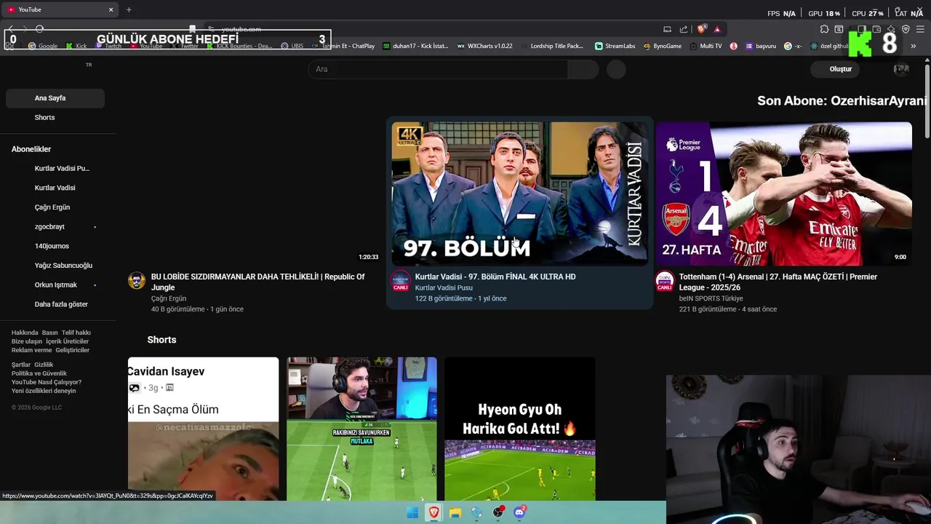Open the Multi TV bookmark
Image resolution: width=931 pixels, height=524 pixels.
706,46
